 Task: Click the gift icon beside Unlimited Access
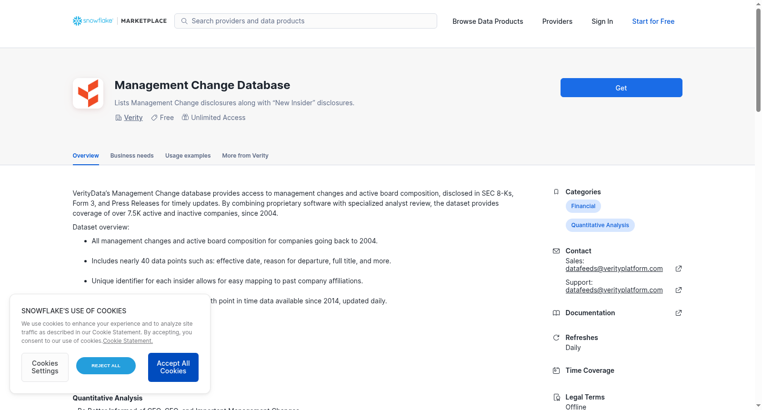185,117
